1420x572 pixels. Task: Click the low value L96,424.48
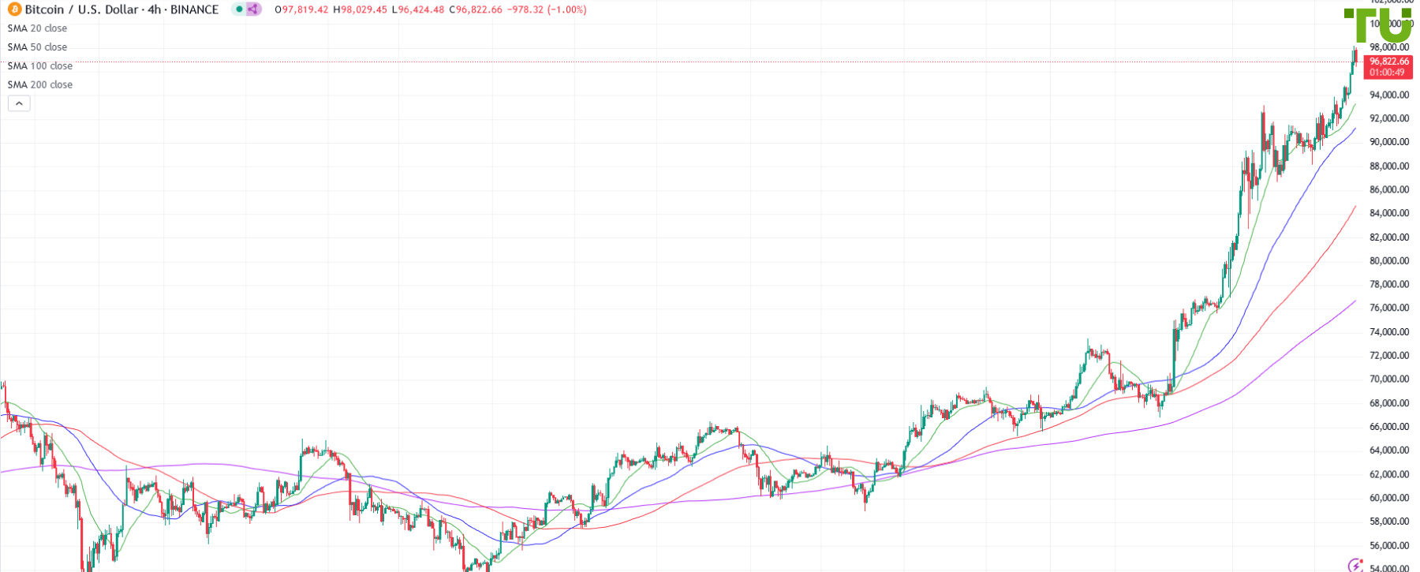coord(418,9)
